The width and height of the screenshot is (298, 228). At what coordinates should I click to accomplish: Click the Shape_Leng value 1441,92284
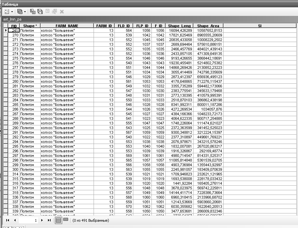coord(183,183)
